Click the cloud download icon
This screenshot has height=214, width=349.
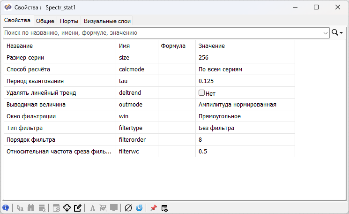click(67, 208)
